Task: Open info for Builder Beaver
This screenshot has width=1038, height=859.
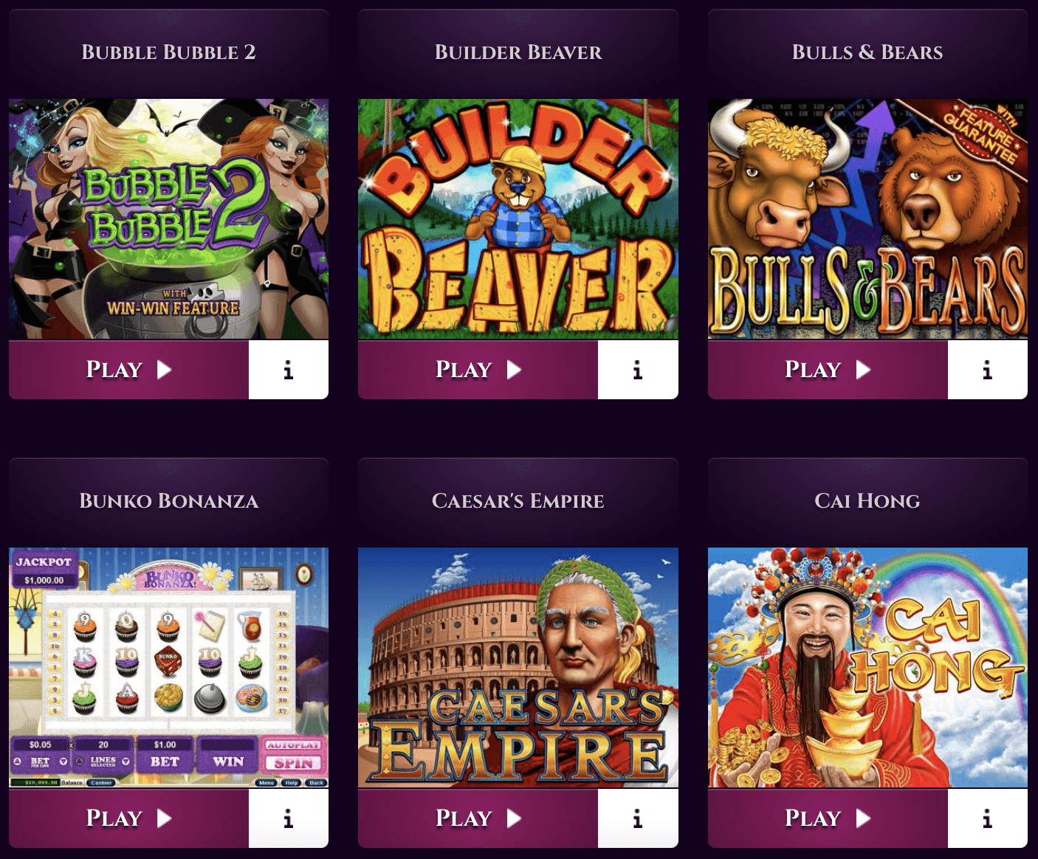Action: click(638, 370)
